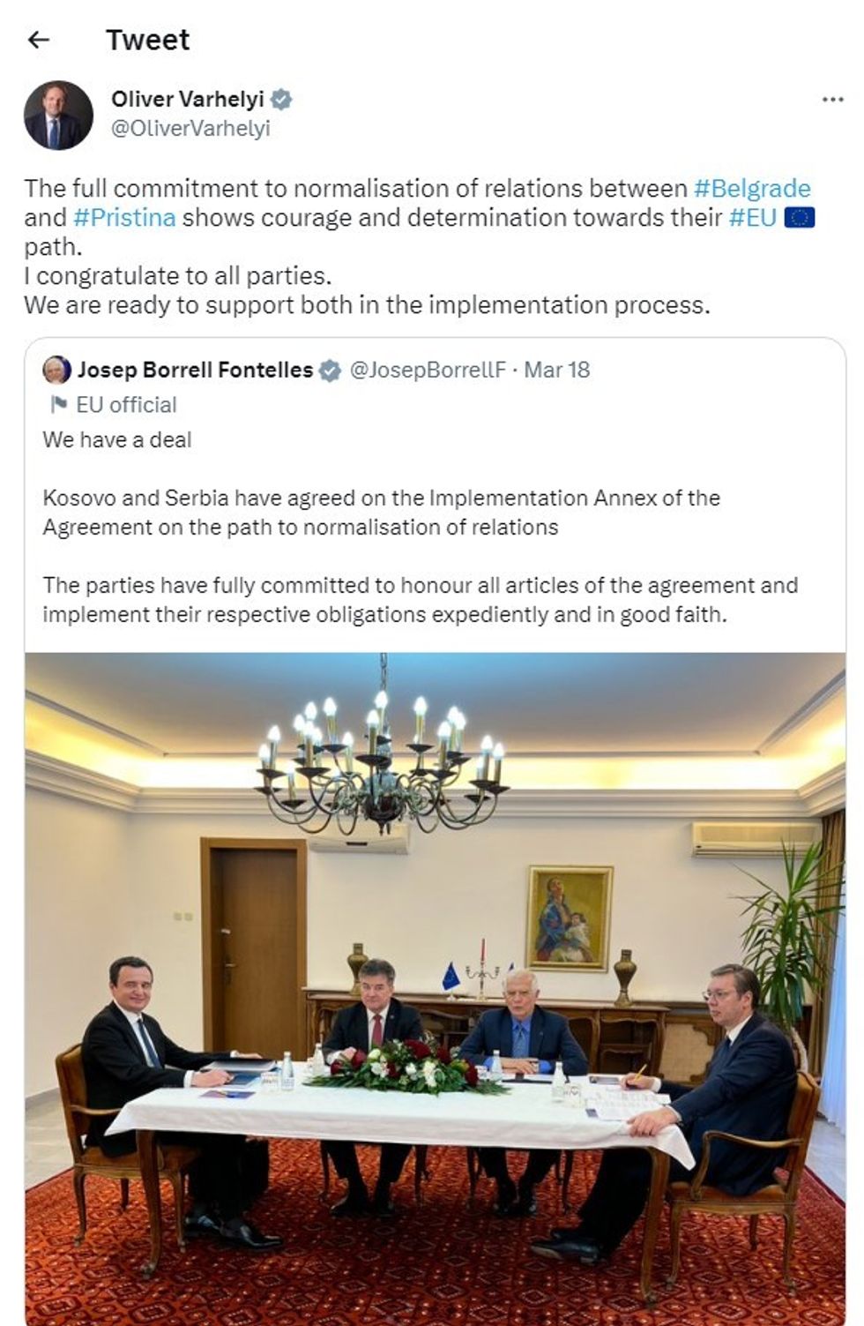The width and height of the screenshot is (864, 1326).
Task: Click Oliver Varhelyi's verified badge
Action: tap(281, 99)
